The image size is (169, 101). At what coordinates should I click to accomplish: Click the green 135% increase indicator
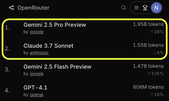tap(156, 74)
